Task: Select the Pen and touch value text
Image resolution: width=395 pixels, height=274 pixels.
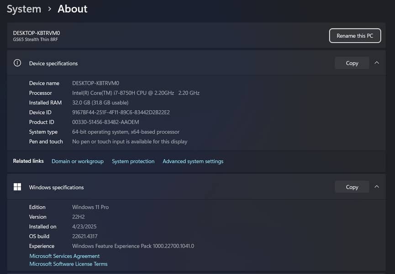Action: coord(130,141)
